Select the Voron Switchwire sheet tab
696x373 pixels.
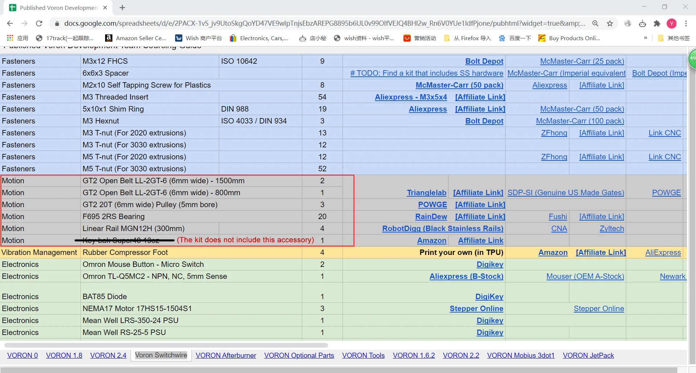pyautogui.click(x=161, y=355)
